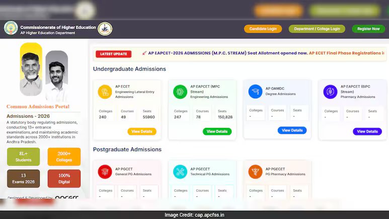Click the yellow AP ECET card icon

105,92
